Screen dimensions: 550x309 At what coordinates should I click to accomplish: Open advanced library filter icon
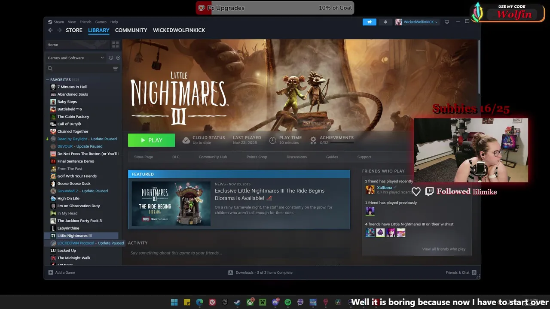[x=115, y=69]
